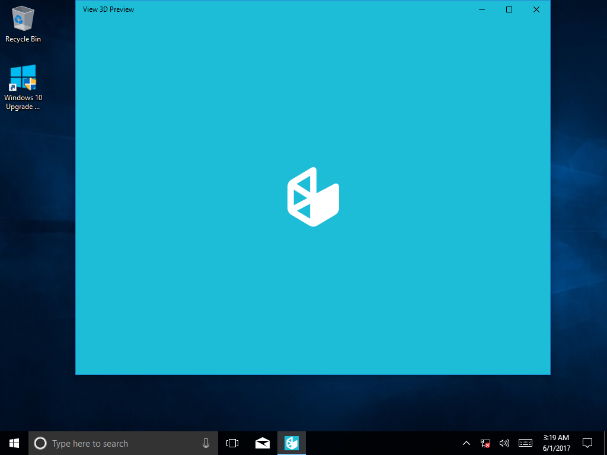Click the taskbar search box

[119, 443]
